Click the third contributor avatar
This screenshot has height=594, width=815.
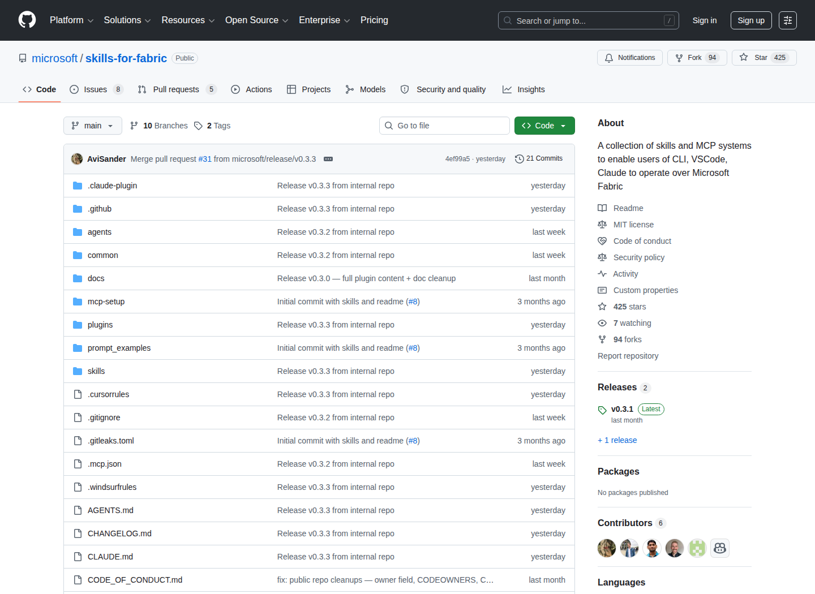click(x=652, y=548)
